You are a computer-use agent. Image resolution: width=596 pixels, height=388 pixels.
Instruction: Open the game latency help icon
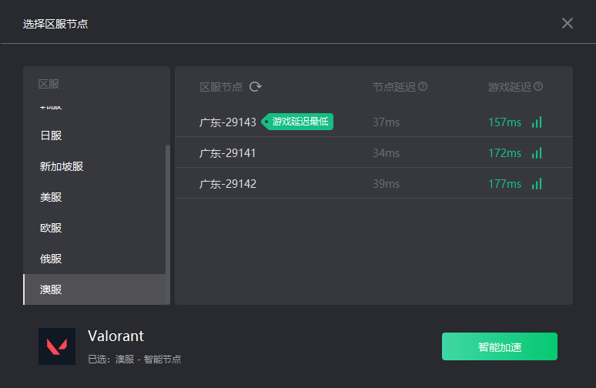tap(538, 87)
